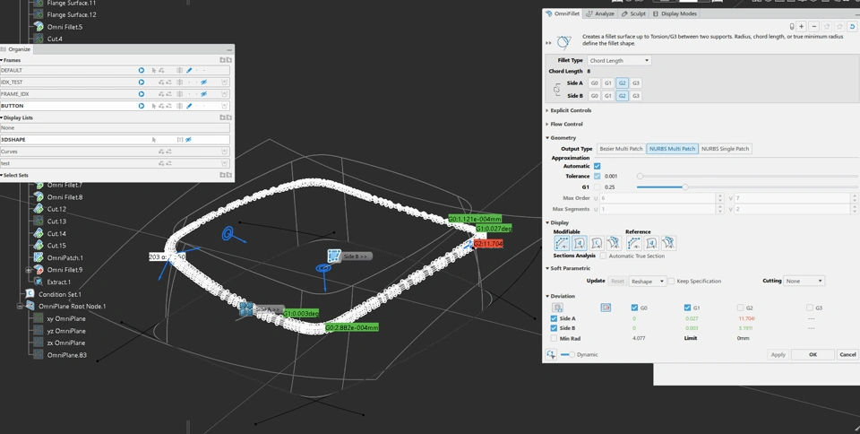Click the highlighted deviation display icon near G0

606,308
